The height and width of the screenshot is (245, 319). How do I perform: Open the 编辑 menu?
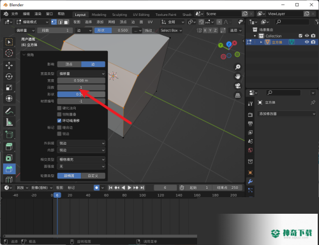point(26,14)
